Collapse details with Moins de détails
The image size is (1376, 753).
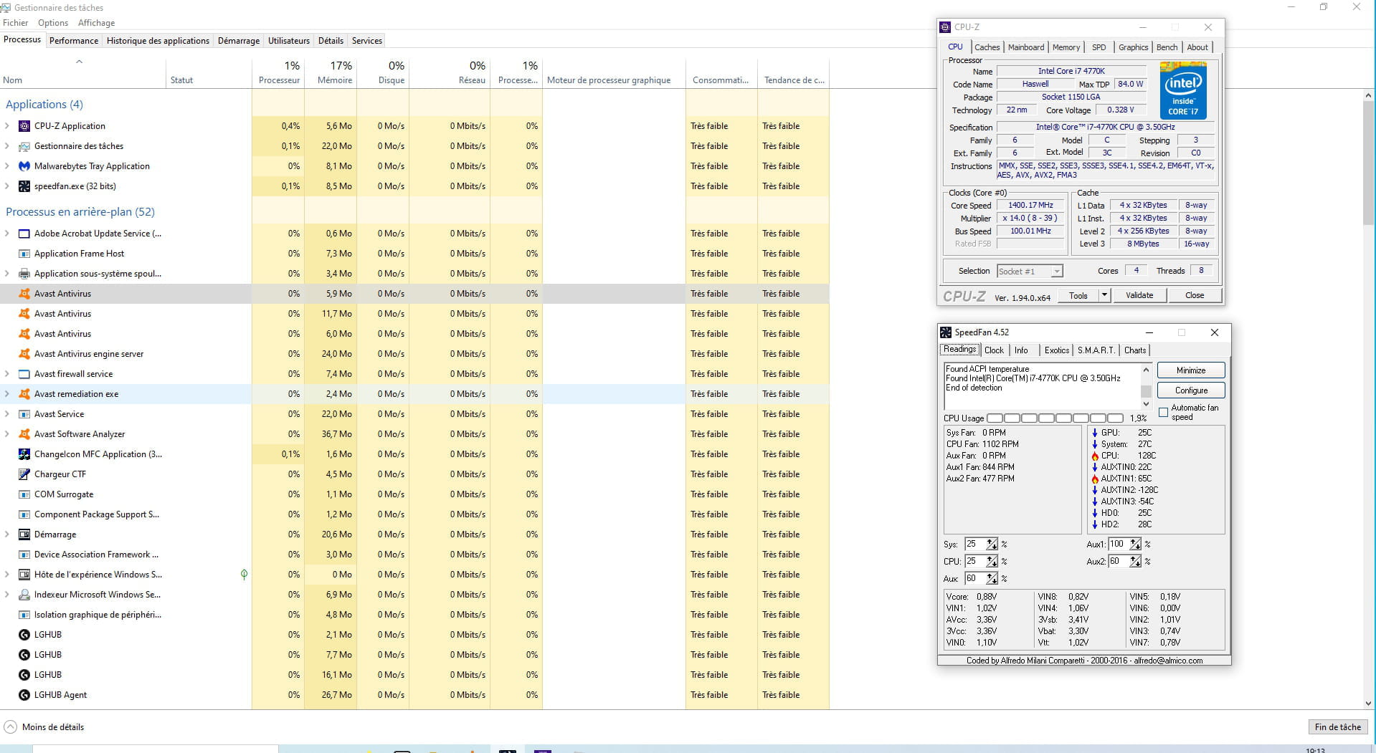coord(44,727)
